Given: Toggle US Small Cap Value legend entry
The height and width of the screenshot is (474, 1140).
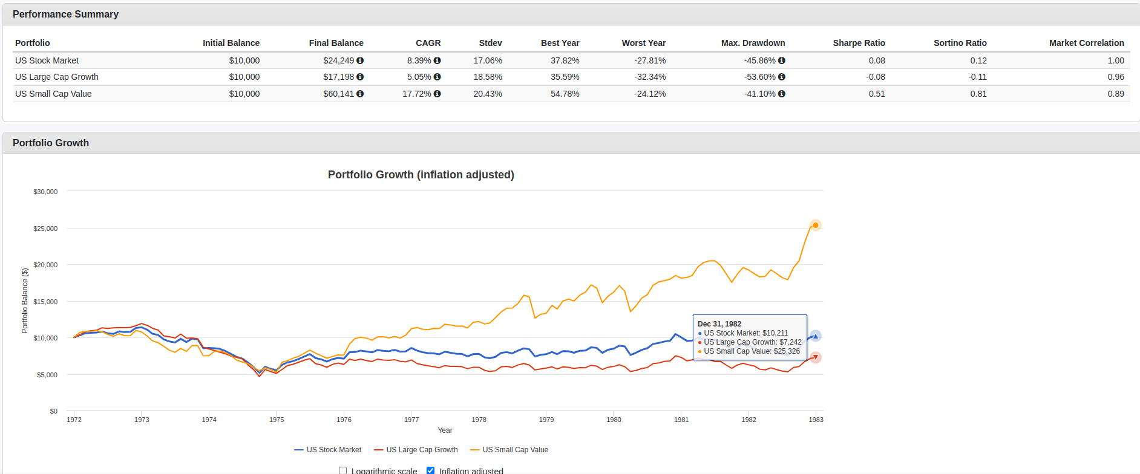Looking at the screenshot, I should click(x=509, y=450).
